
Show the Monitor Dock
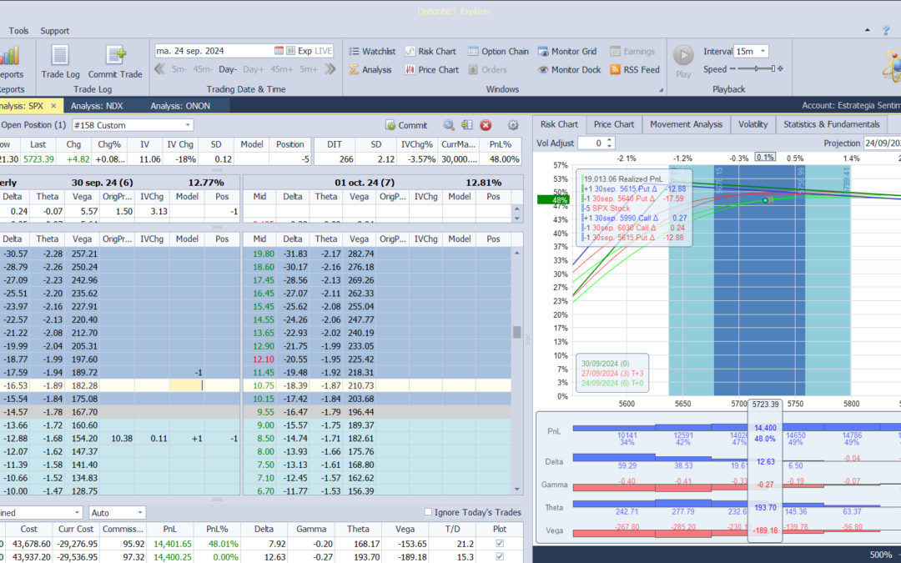click(x=569, y=70)
